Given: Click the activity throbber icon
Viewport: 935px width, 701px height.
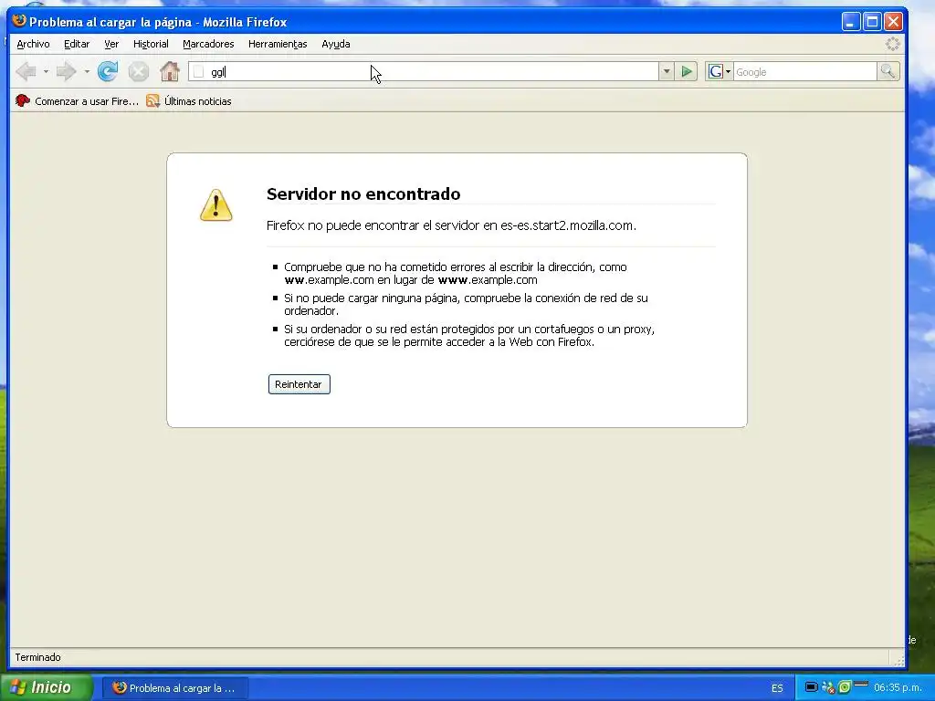Looking at the screenshot, I should click(892, 44).
